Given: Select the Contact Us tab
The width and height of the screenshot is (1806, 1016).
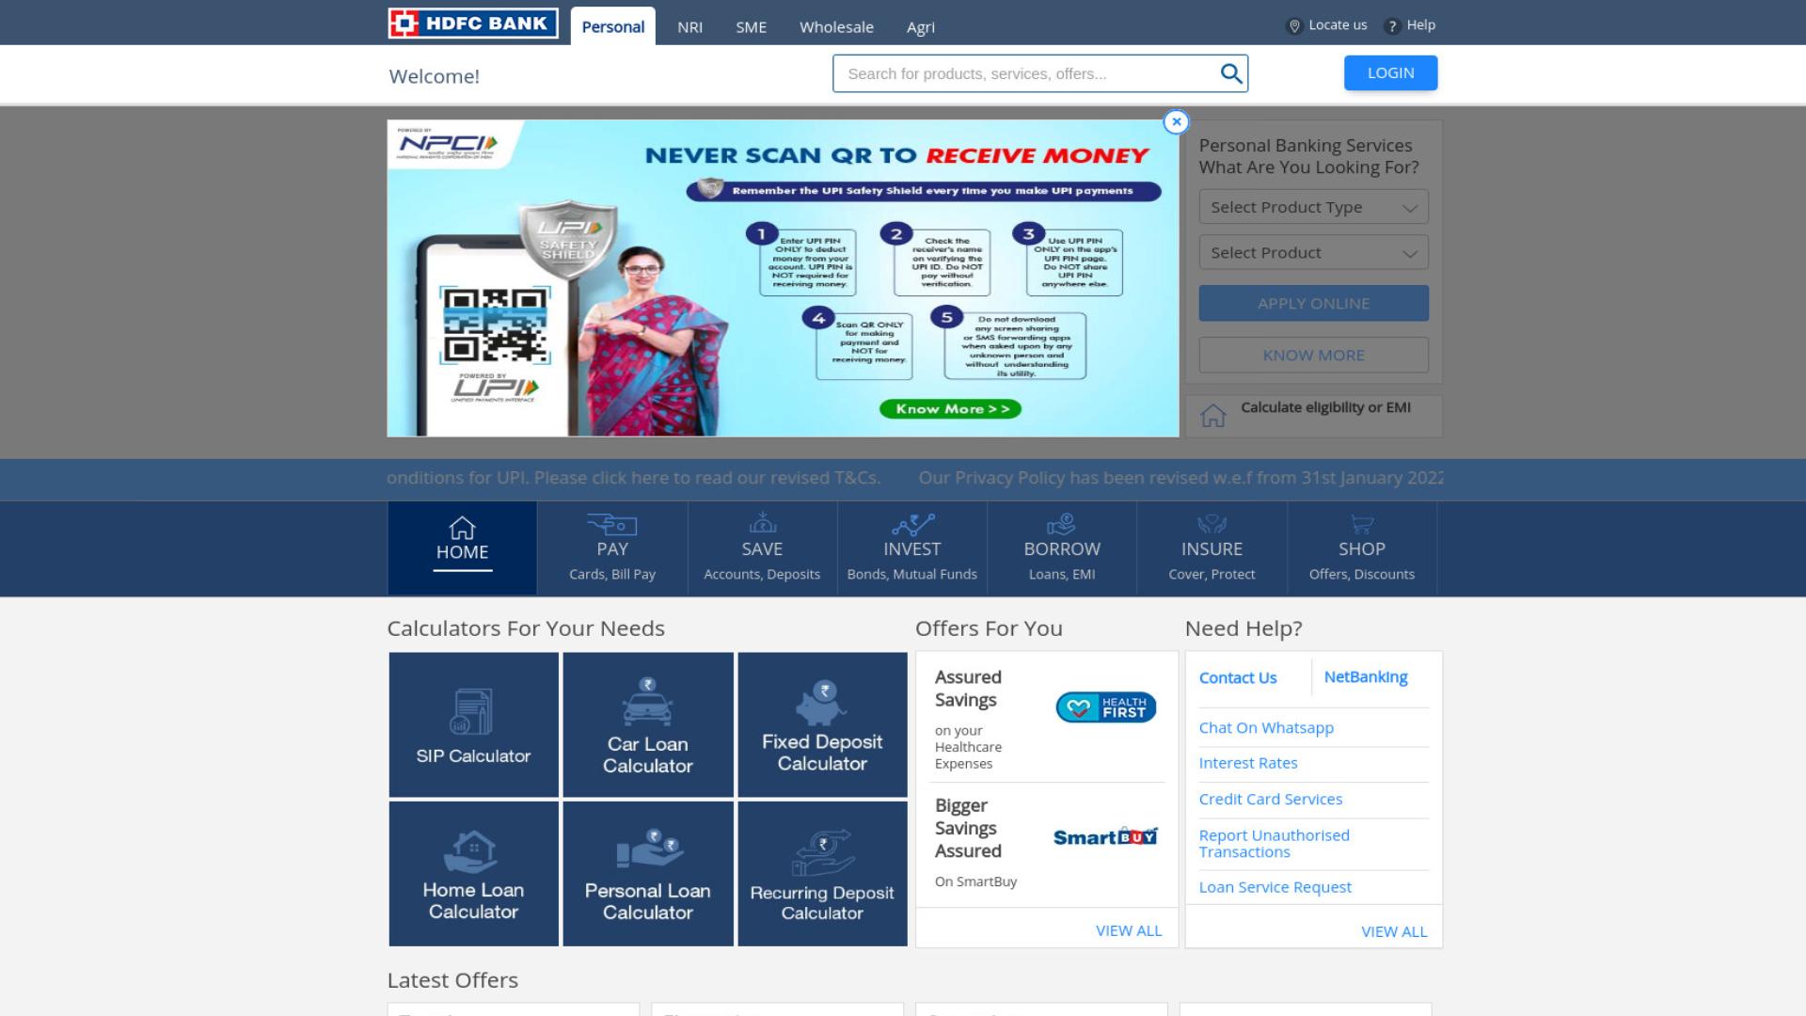Looking at the screenshot, I should pos(1238,677).
